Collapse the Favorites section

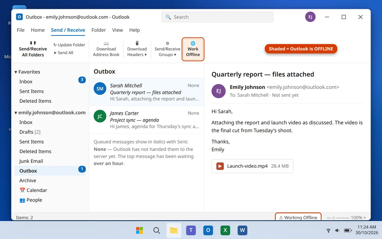(16, 72)
